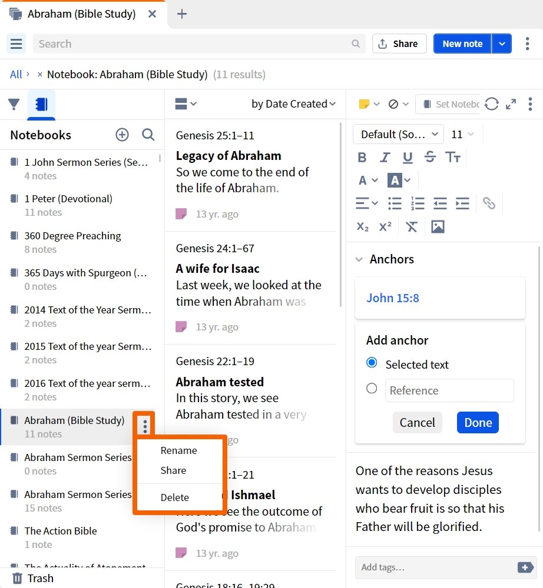Open the John 15:8 anchor link
Image resolution: width=543 pixels, height=588 pixels.
tap(392, 298)
